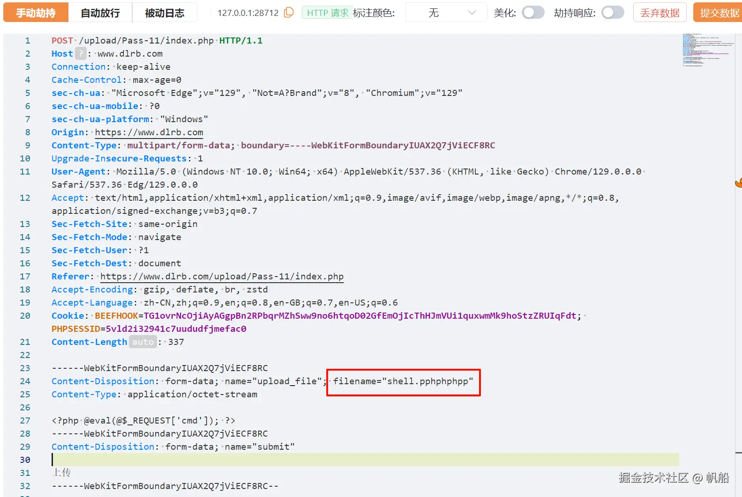Click the Accept-Encoding header name
742x497 pixels.
click(x=92, y=290)
